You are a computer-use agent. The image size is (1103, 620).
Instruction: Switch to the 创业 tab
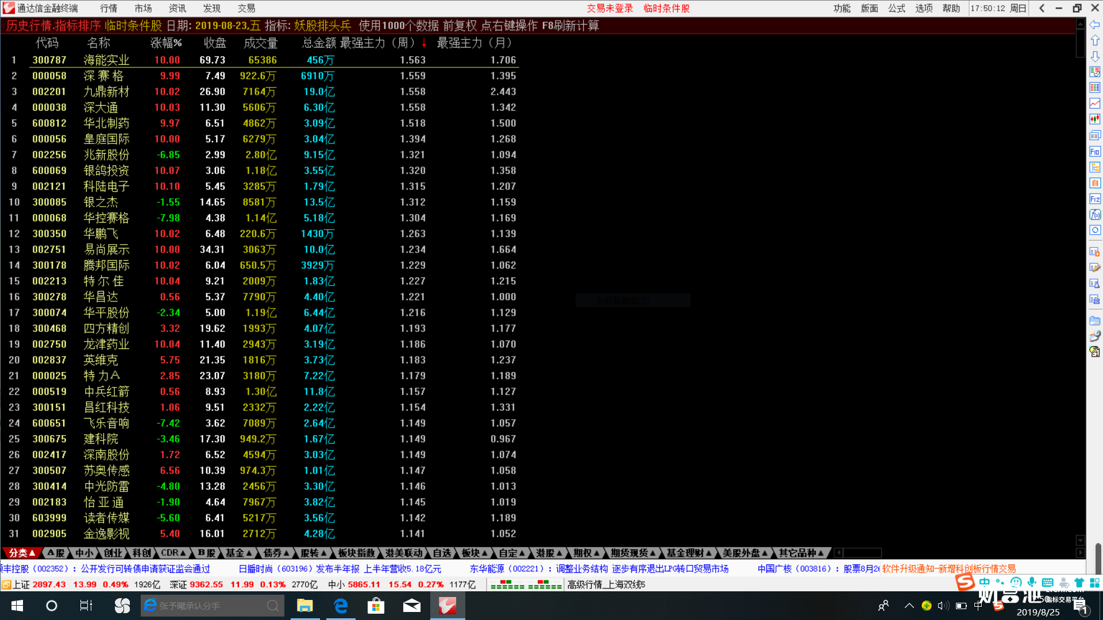[x=113, y=553]
